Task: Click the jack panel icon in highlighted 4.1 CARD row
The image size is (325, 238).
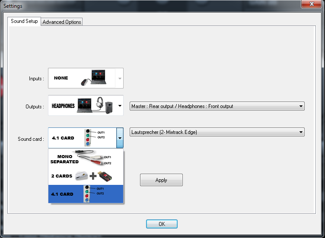Action: click(x=87, y=194)
